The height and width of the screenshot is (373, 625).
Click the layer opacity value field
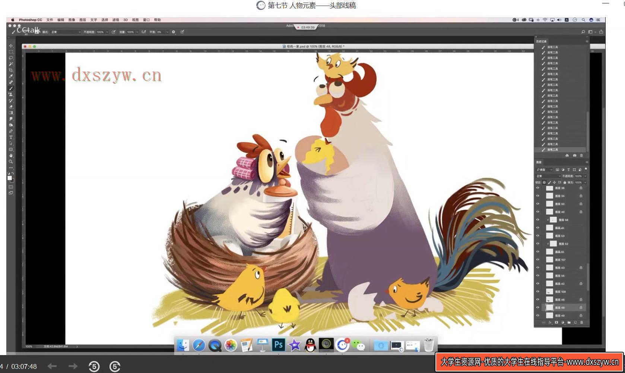pos(578,176)
